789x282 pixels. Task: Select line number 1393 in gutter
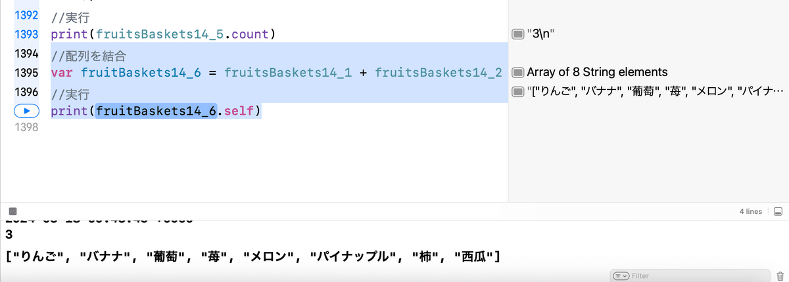(27, 33)
